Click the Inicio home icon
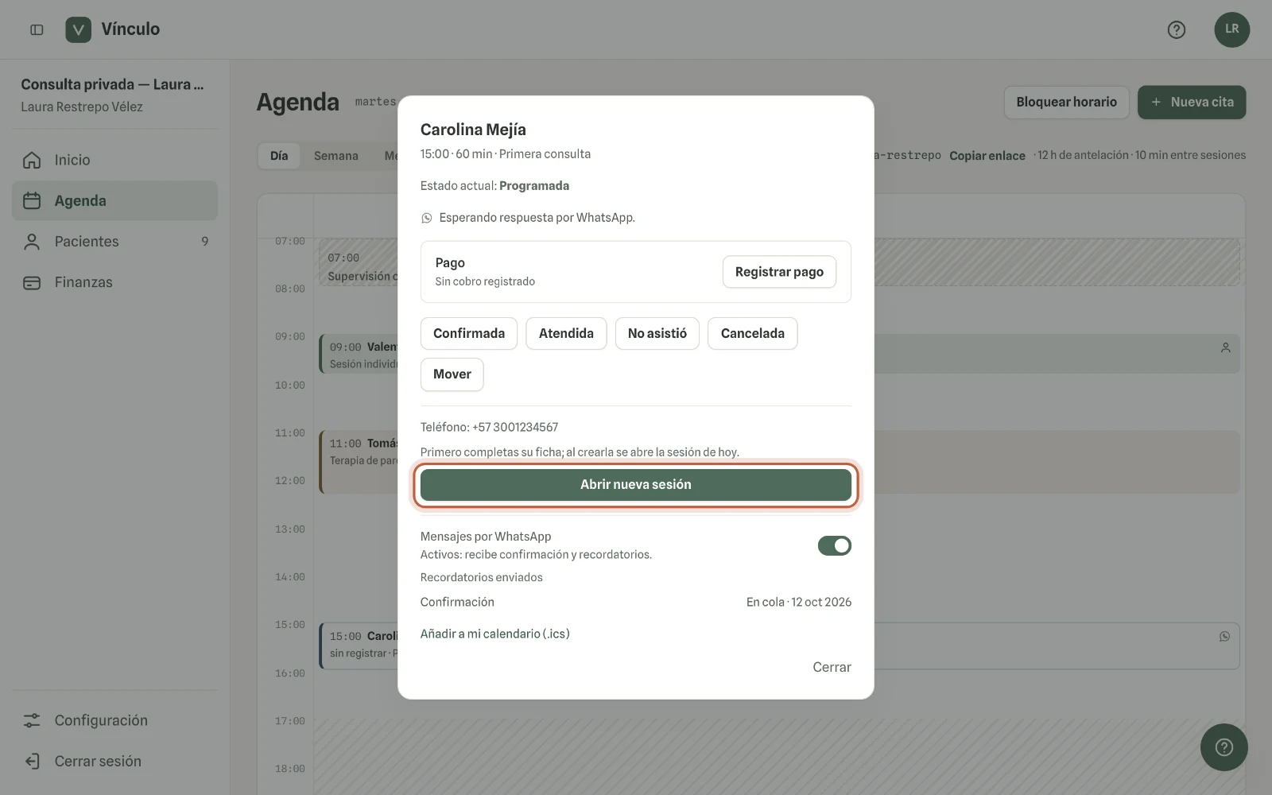Viewport: 1272px width, 795px height. coord(32,160)
